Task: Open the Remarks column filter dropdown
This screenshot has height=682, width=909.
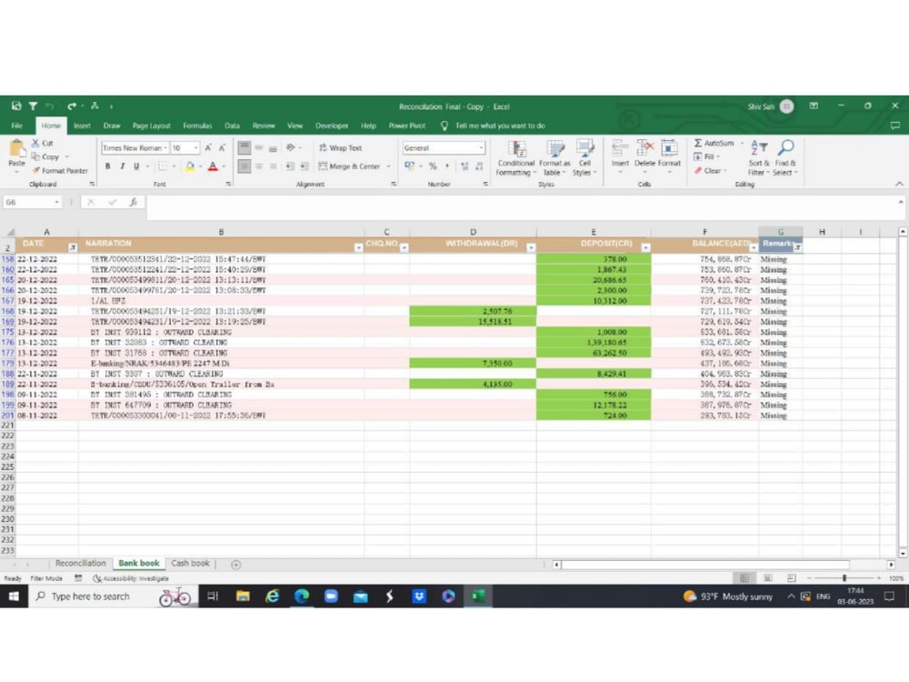Action: pyautogui.click(x=798, y=247)
